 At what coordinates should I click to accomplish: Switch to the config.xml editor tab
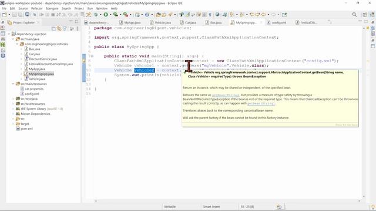(x=277, y=22)
